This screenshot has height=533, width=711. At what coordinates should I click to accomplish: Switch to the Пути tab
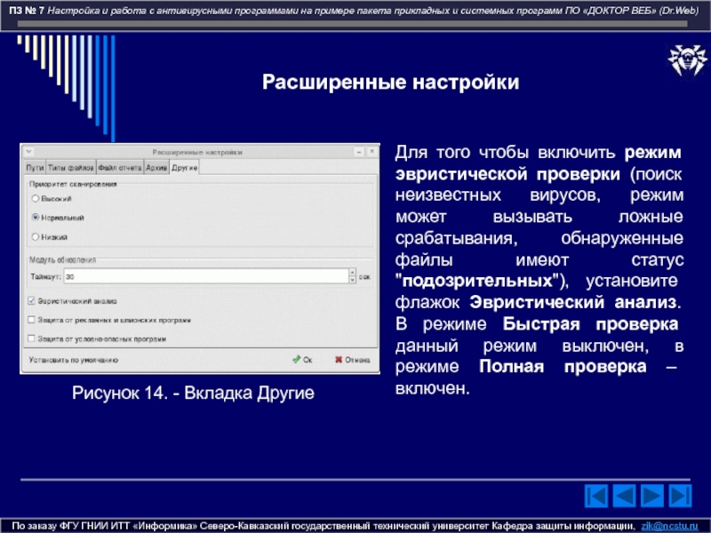(x=35, y=167)
